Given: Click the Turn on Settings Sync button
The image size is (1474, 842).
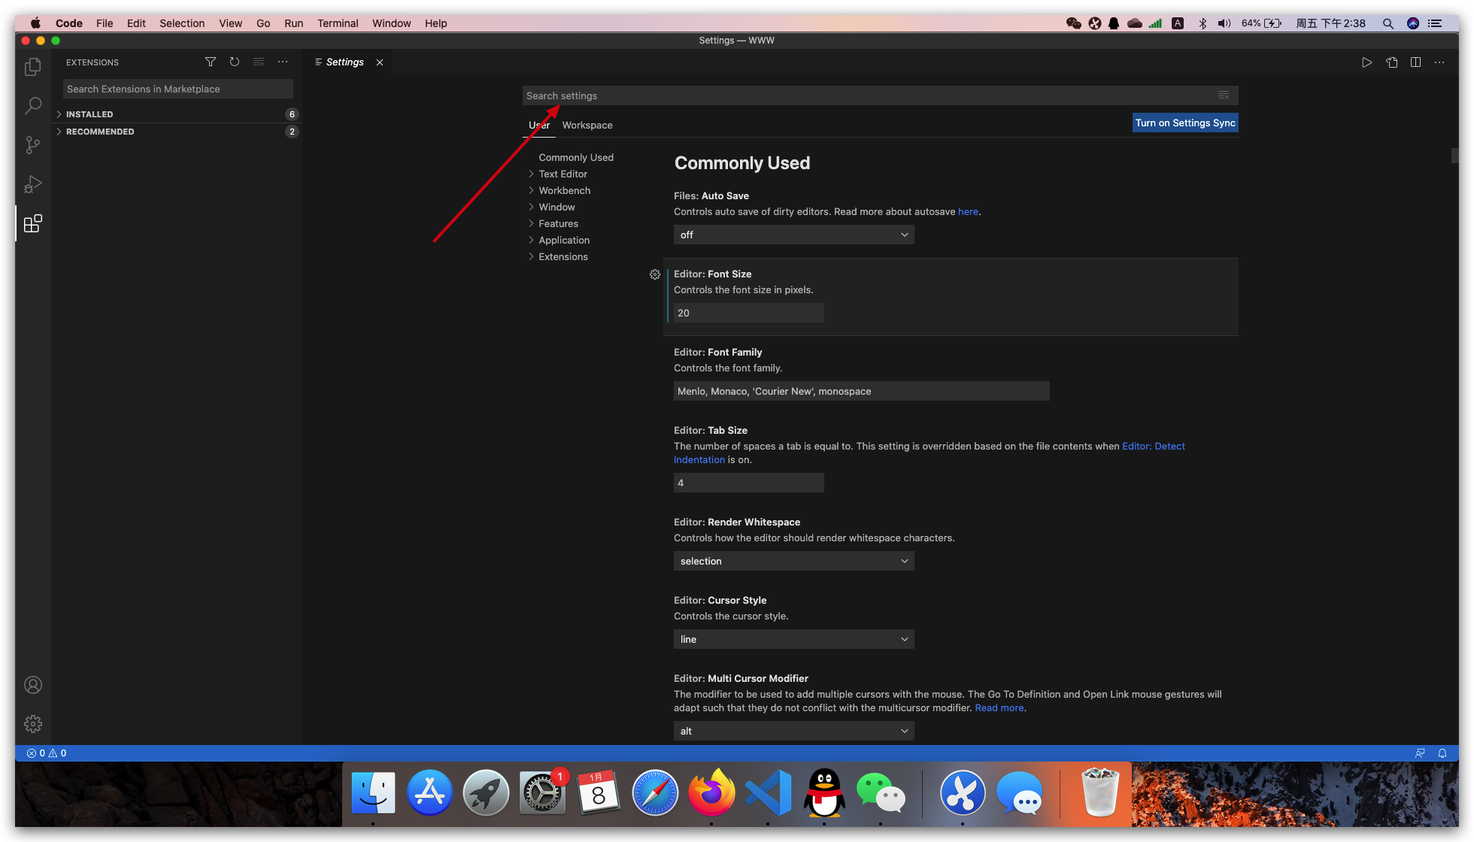Looking at the screenshot, I should coord(1184,123).
